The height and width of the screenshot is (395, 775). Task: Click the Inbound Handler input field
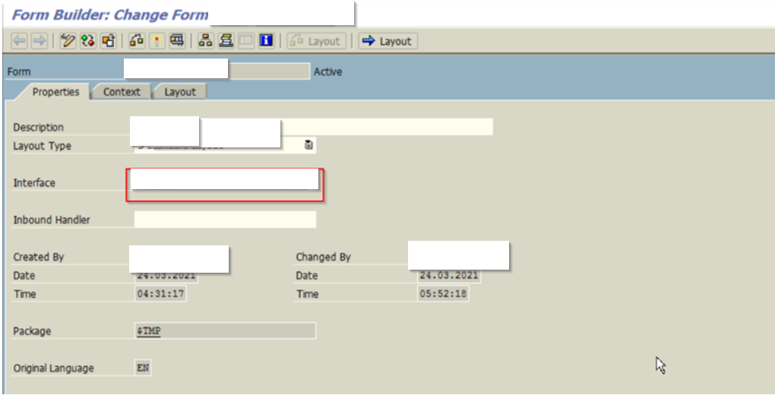[x=225, y=220]
